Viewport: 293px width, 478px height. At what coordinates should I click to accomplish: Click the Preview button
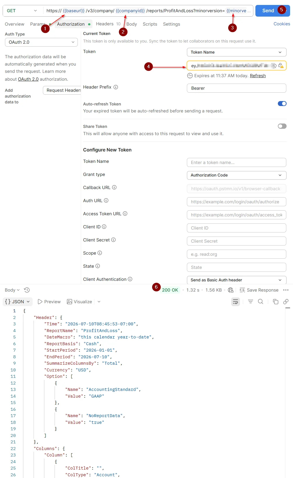point(49,302)
